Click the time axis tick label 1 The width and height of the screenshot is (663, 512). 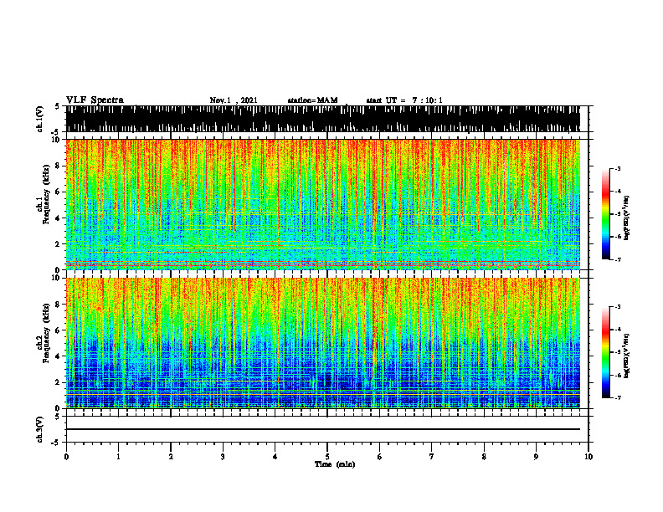click(x=118, y=457)
